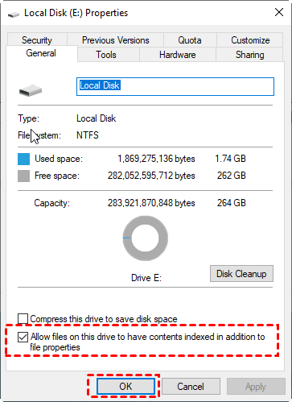Select the General tab

coord(41,53)
